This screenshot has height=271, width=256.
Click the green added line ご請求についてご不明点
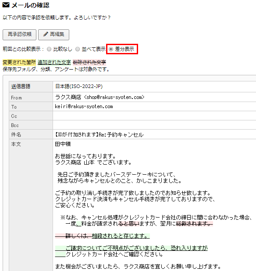pos(131,248)
